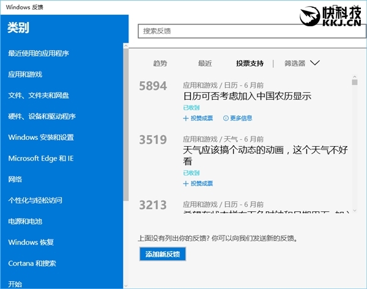Click the plus icon beside 投赞成票 for calendar feedback
The image size is (367, 289).
pos(186,119)
